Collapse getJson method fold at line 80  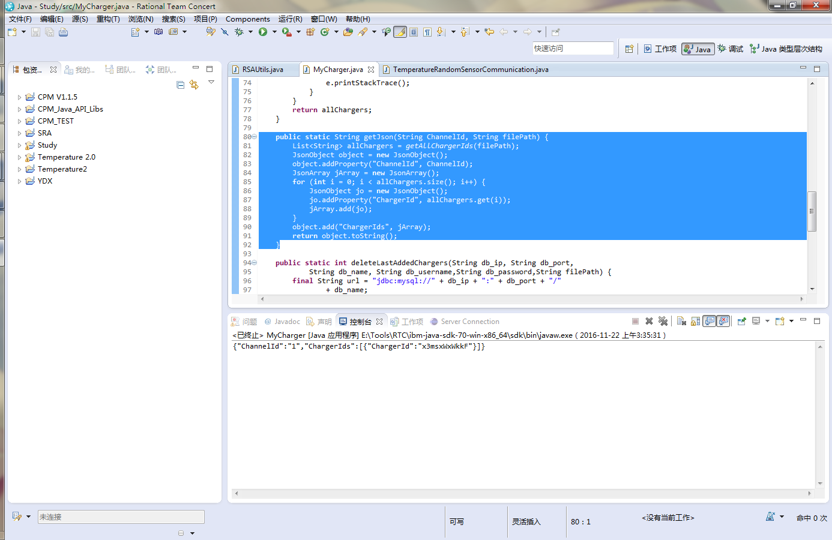pos(255,137)
